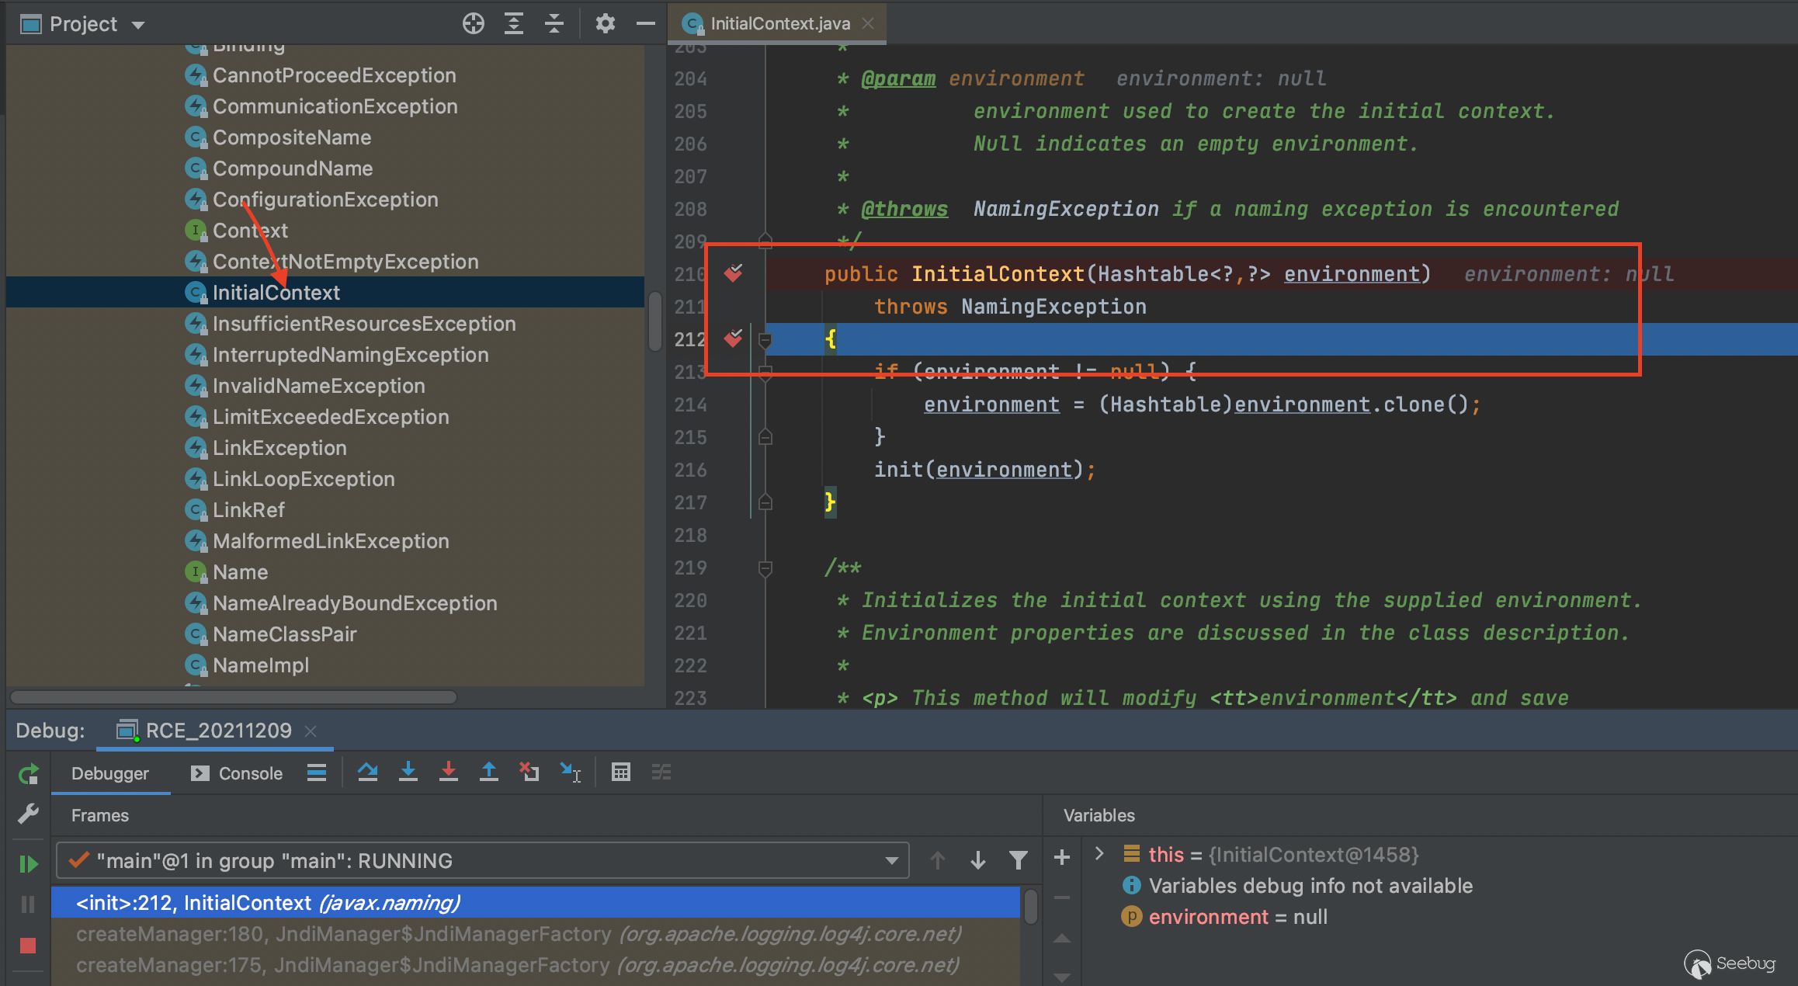Toggle the breakpoint on line 212
1798x986 pixels.
(733, 339)
